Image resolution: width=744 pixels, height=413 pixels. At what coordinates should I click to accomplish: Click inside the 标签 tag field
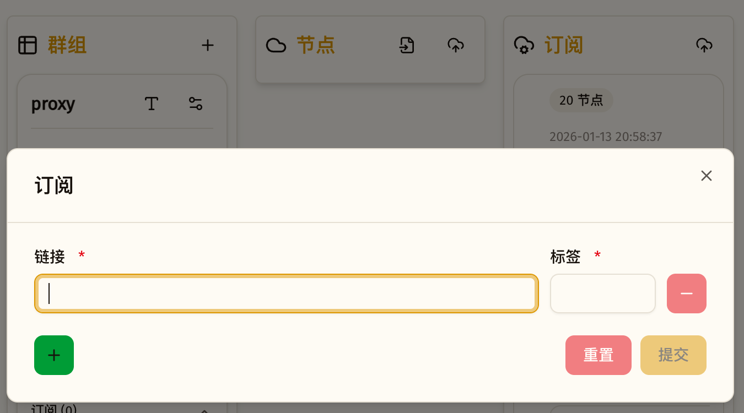point(602,294)
